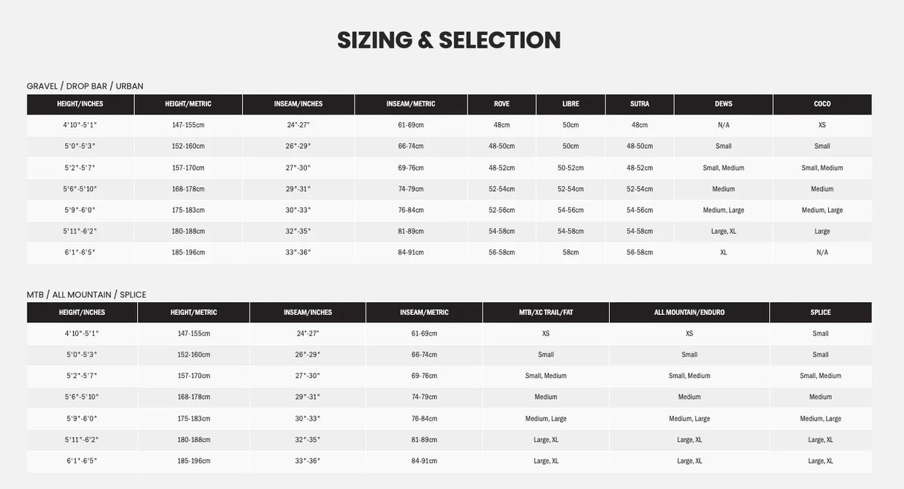The width and height of the screenshot is (904, 489).
Task: Click the N/A cell in the COCO column
Action: [x=822, y=252]
